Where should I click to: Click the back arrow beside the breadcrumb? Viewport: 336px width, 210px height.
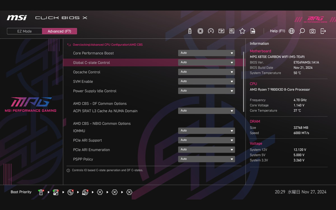69,45
